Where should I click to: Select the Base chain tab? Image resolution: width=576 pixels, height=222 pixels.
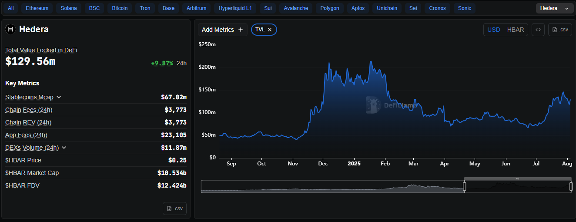tap(168, 8)
